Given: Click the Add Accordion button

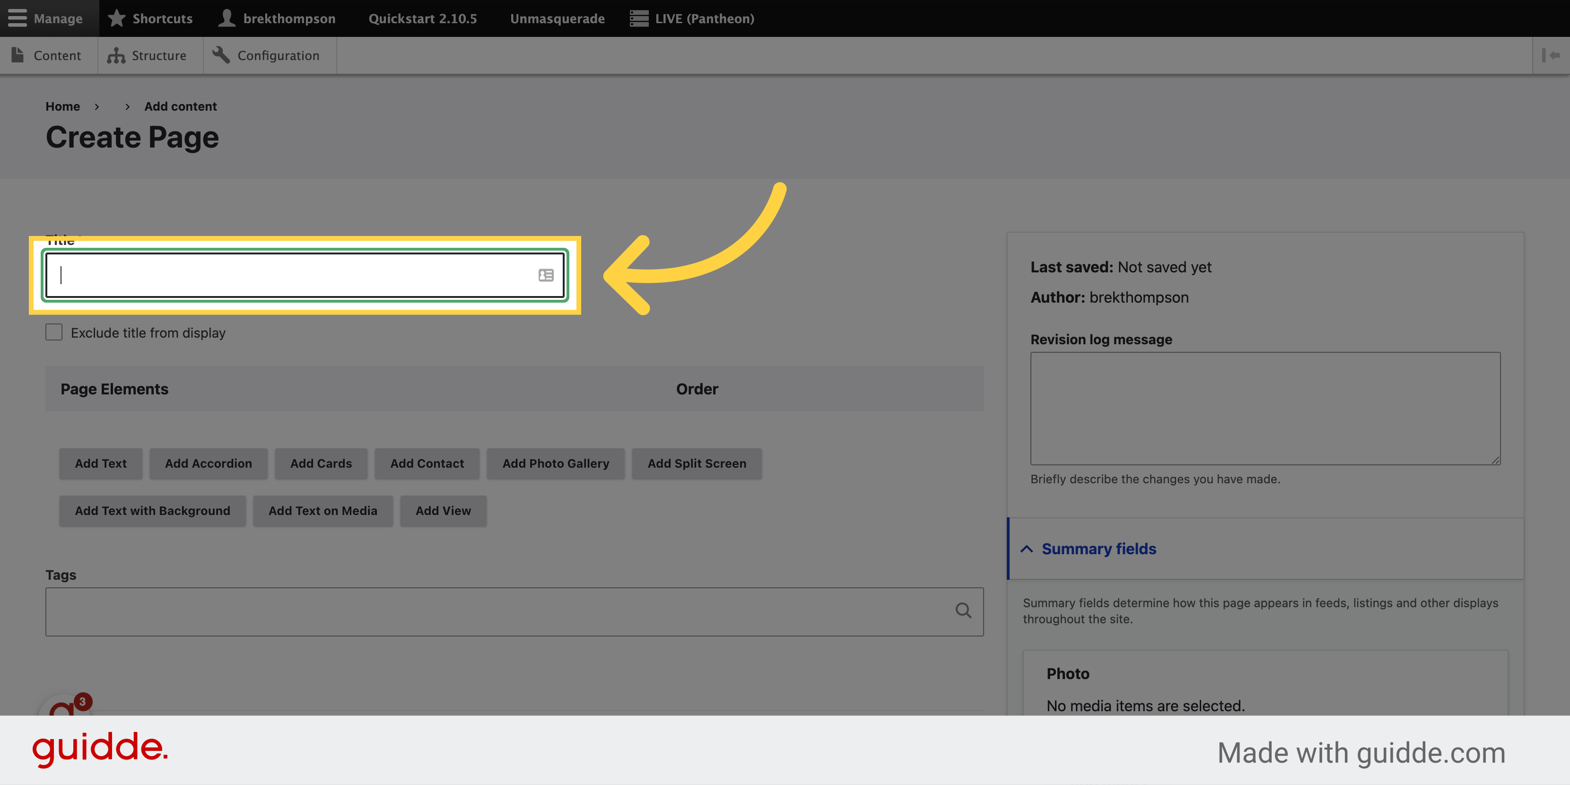Looking at the screenshot, I should [x=207, y=462].
